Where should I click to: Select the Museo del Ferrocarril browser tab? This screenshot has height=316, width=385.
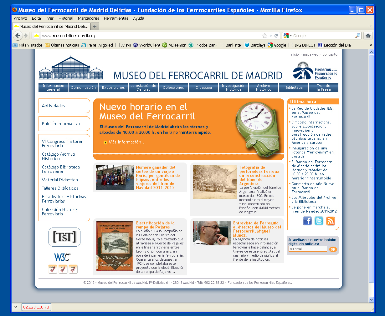(51, 26)
